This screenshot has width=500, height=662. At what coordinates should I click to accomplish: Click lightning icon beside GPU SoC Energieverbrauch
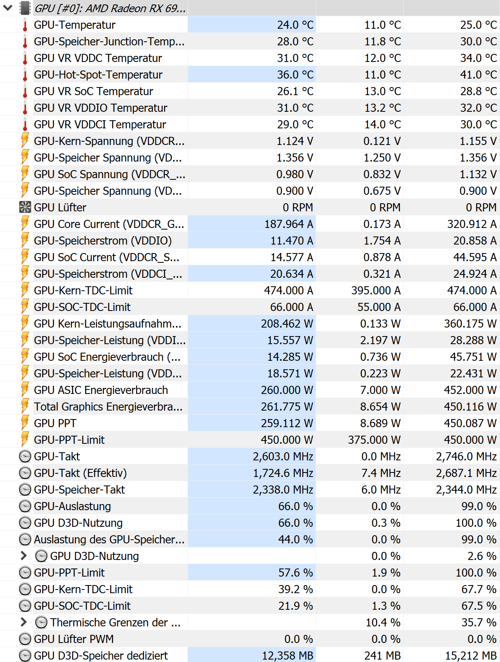25,357
